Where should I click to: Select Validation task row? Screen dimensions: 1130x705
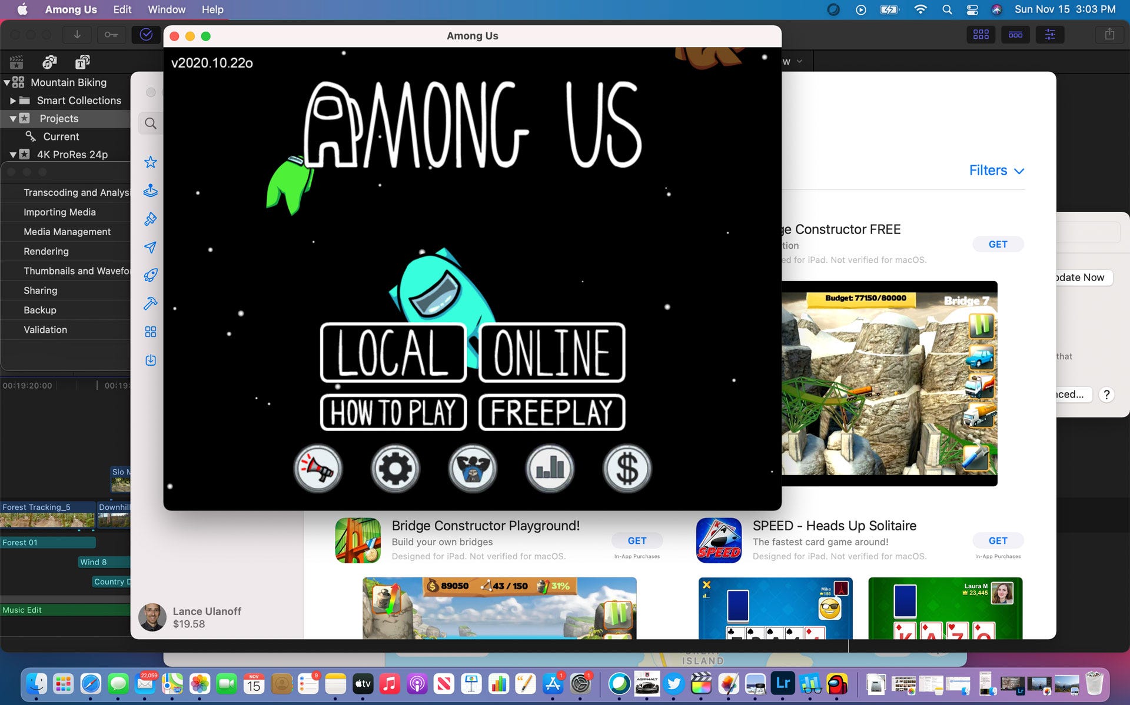coord(66,330)
